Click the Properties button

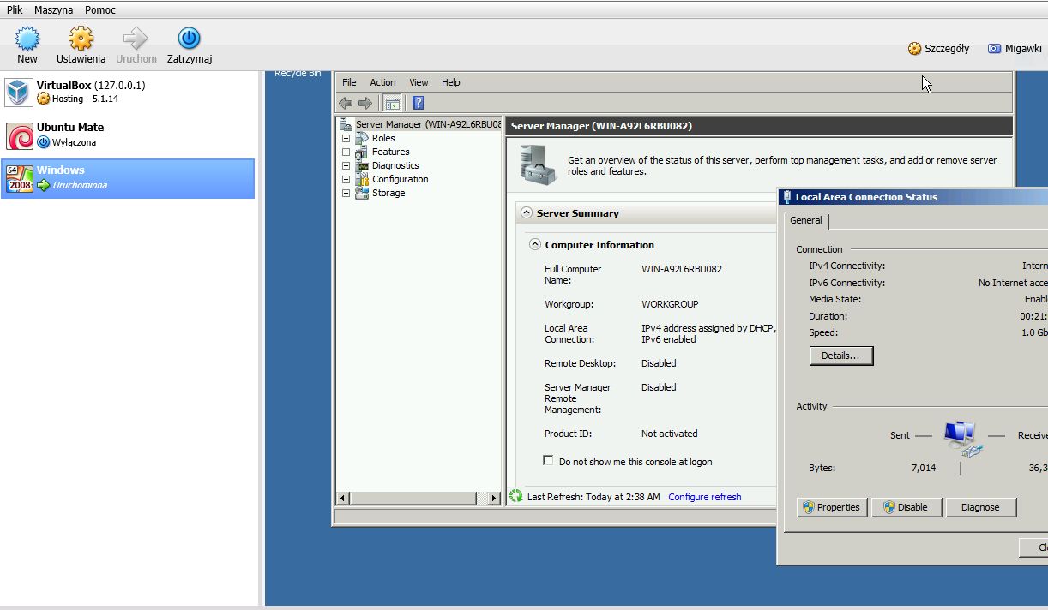click(x=832, y=507)
